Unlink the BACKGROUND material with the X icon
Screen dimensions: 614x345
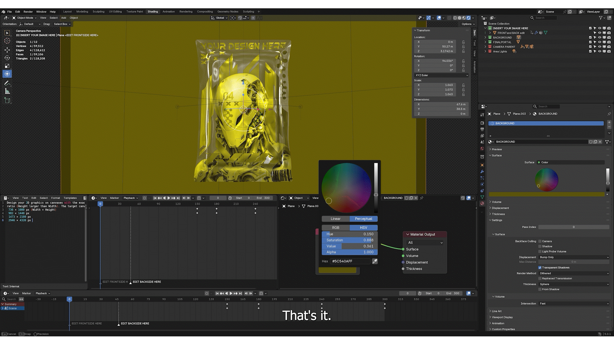(x=600, y=142)
